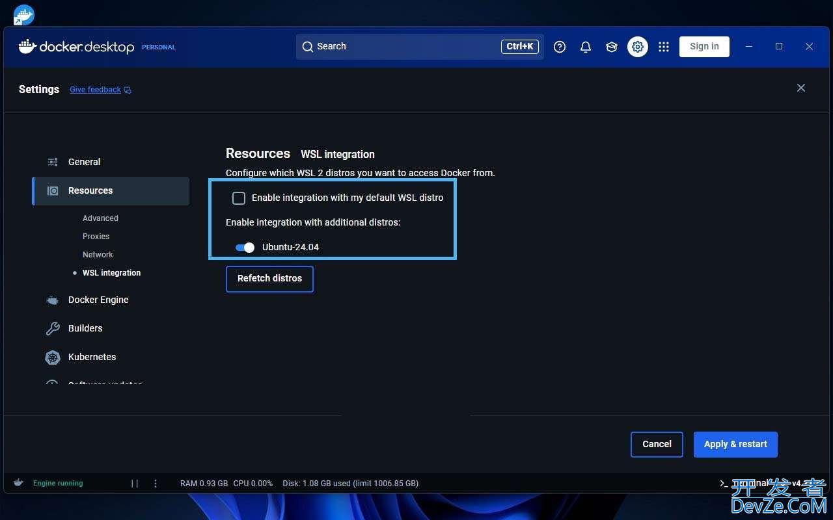Click the Docker desktop shortcut icon on desktop
Image resolution: width=833 pixels, height=520 pixels.
[24, 14]
